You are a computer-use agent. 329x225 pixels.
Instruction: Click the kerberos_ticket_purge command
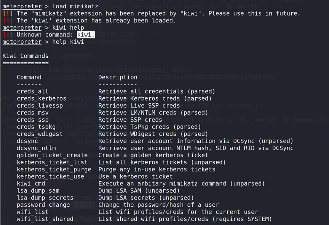[54, 170]
